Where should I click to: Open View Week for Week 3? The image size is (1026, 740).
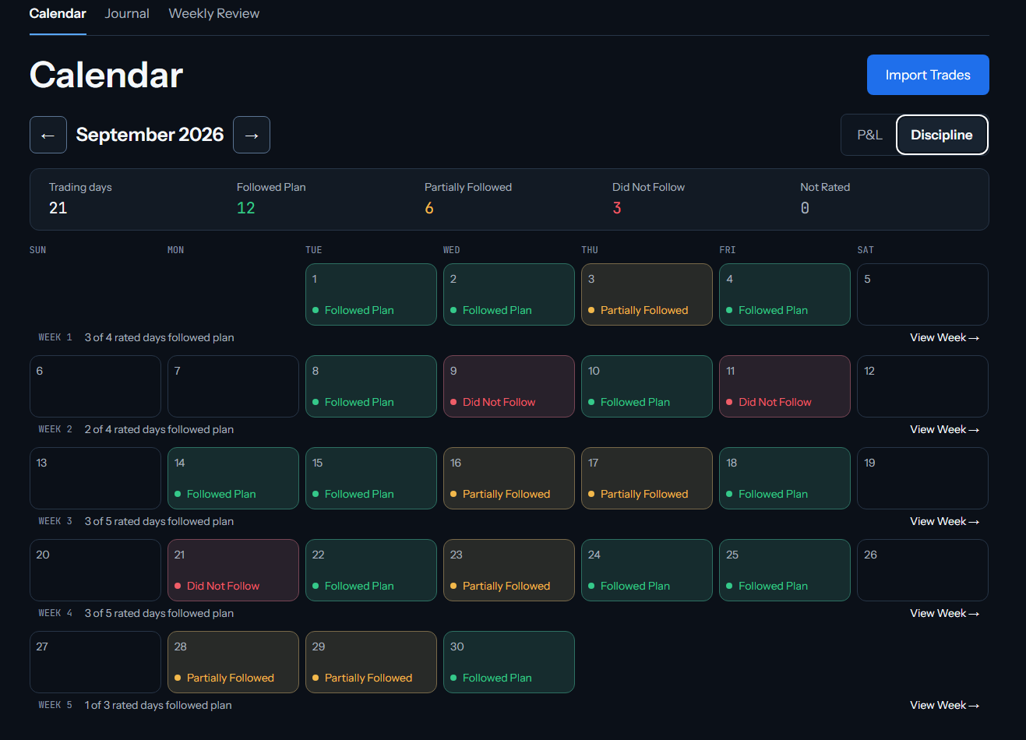[x=945, y=521]
